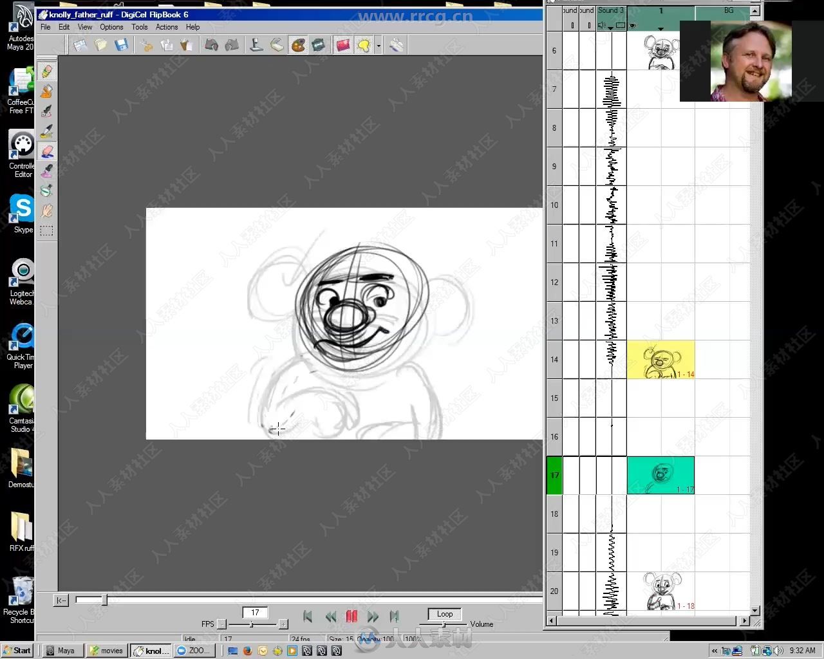
Task: Open the Options menu
Action: pos(111,27)
